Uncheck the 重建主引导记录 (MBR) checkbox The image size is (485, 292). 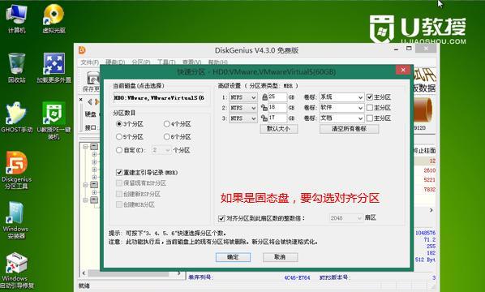(x=119, y=172)
